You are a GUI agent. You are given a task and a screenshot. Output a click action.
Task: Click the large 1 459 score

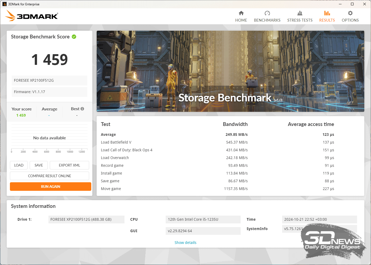click(50, 59)
